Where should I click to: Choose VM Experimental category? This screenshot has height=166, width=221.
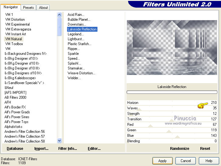pyautogui.click(x=18, y=24)
